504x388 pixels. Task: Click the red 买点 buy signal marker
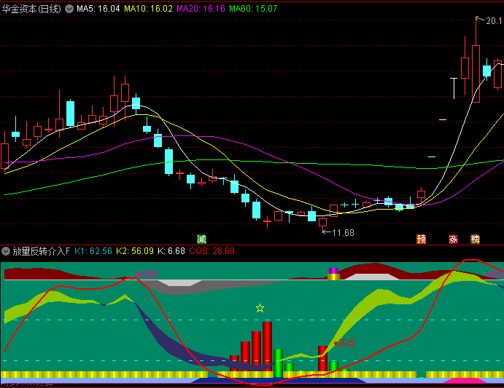345,343
